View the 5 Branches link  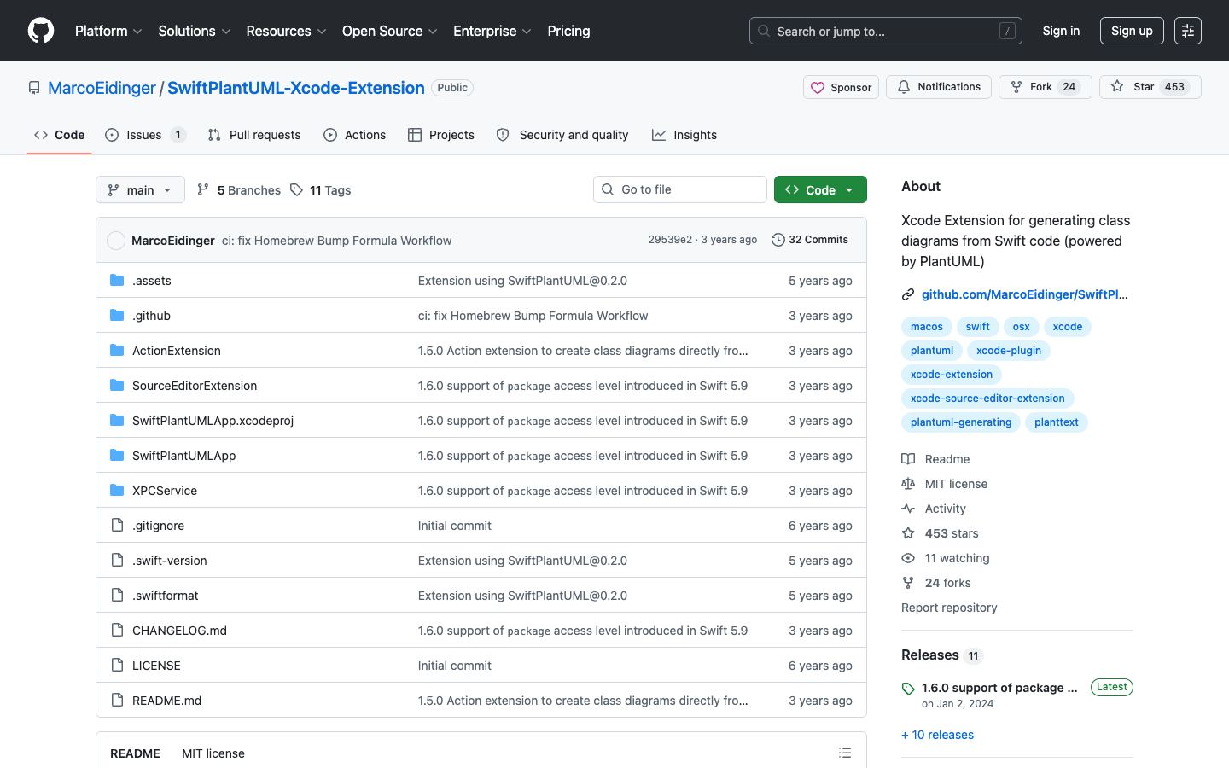[239, 189]
